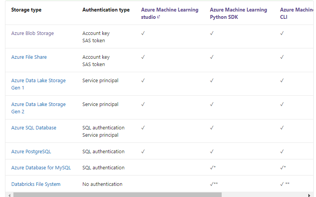The width and height of the screenshot is (316, 197).
Task: Click external link icon beside studio
Action: [159, 17]
